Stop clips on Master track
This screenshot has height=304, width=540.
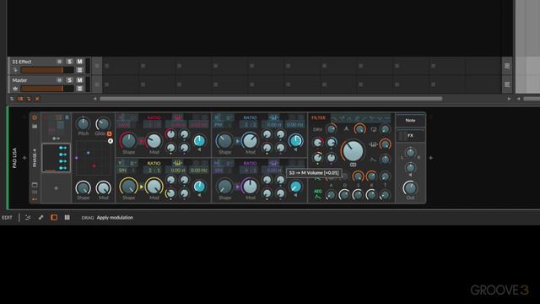coord(97,84)
